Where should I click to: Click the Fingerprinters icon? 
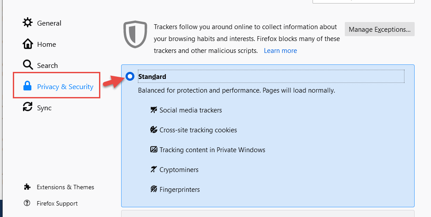click(154, 189)
